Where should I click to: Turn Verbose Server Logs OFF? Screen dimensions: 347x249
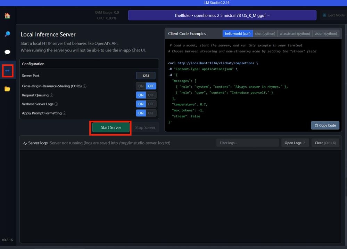pyautogui.click(x=151, y=104)
